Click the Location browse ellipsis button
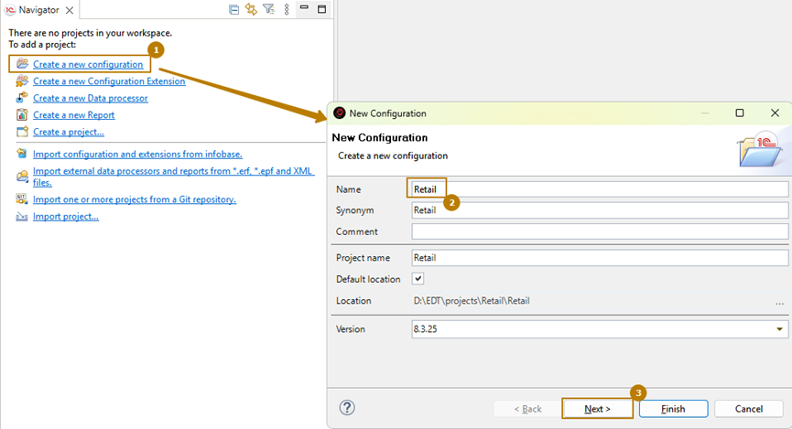Viewport: 792px width, 429px height. tap(779, 303)
